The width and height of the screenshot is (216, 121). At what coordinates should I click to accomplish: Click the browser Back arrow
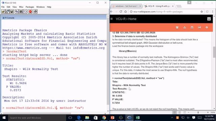click(x=111, y=12)
